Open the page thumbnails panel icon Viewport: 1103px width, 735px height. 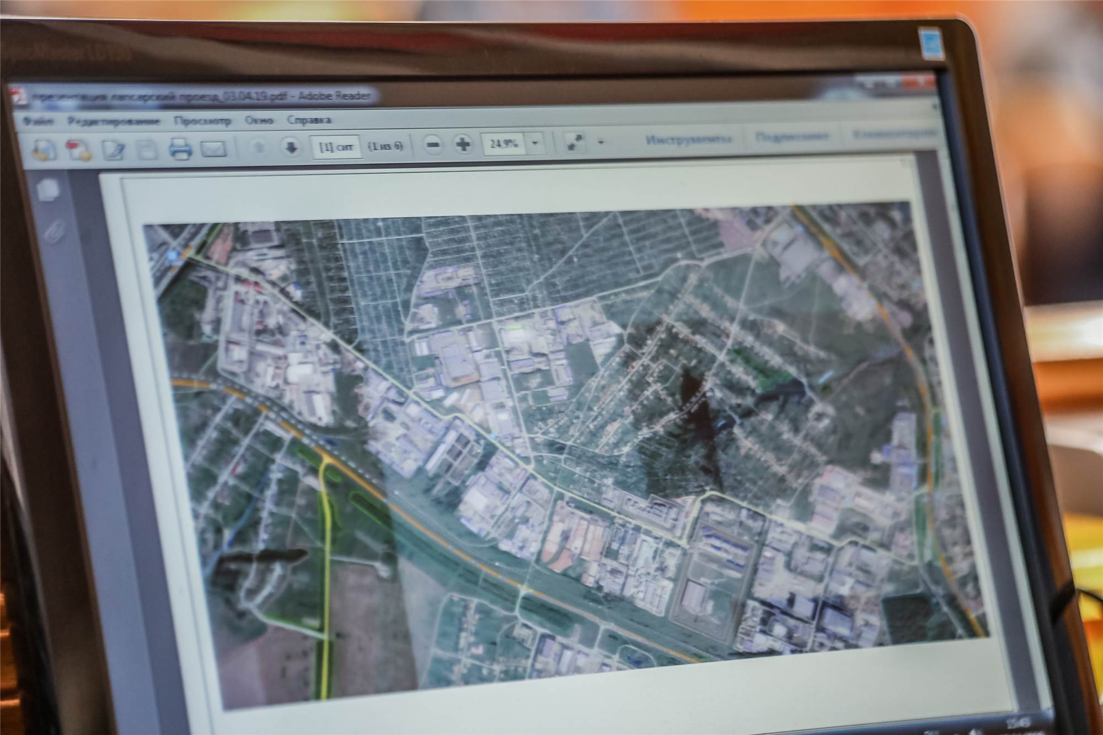tap(49, 190)
